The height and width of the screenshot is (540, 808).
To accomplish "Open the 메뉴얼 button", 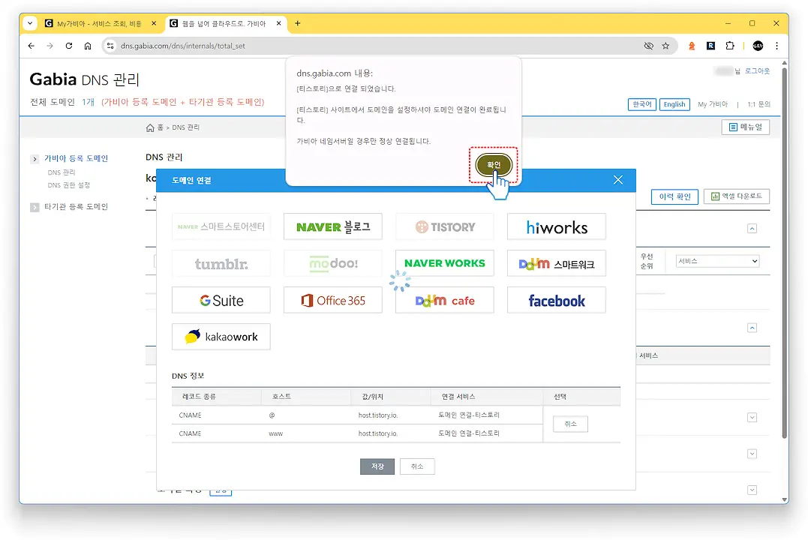I will (x=745, y=127).
